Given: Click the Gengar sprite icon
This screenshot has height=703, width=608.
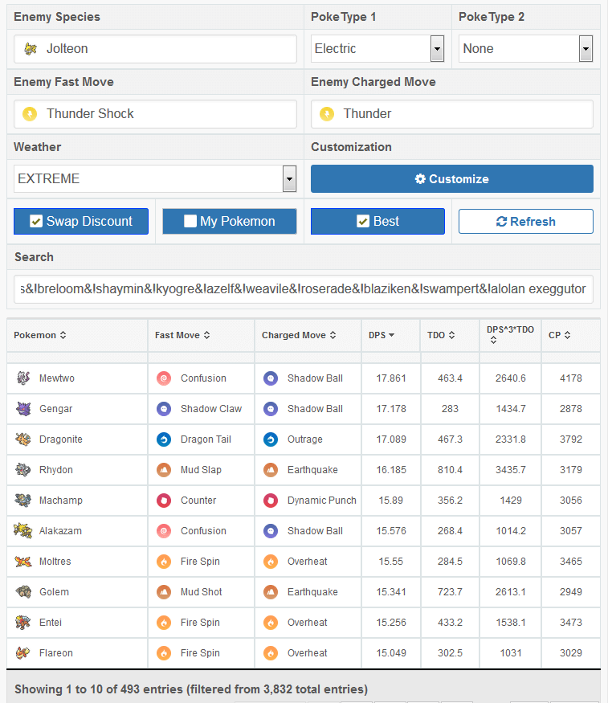Looking at the screenshot, I should point(23,408).
